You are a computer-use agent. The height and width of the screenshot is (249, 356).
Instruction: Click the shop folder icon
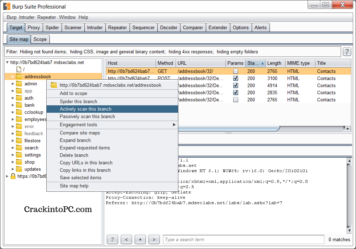click(19, 162)
